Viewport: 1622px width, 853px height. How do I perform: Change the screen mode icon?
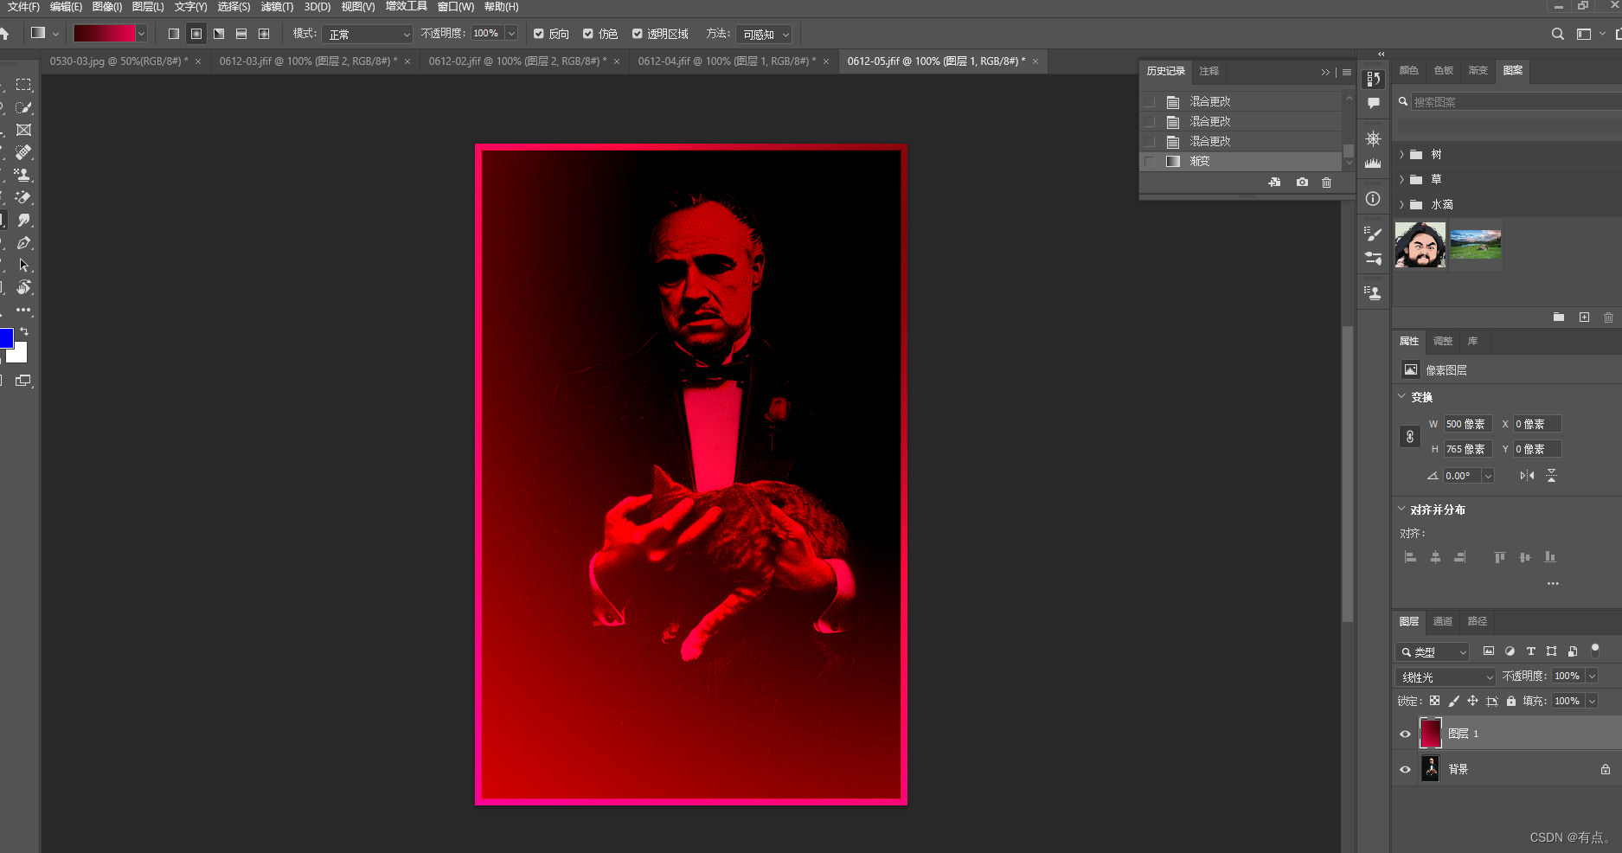click(23, 381)
